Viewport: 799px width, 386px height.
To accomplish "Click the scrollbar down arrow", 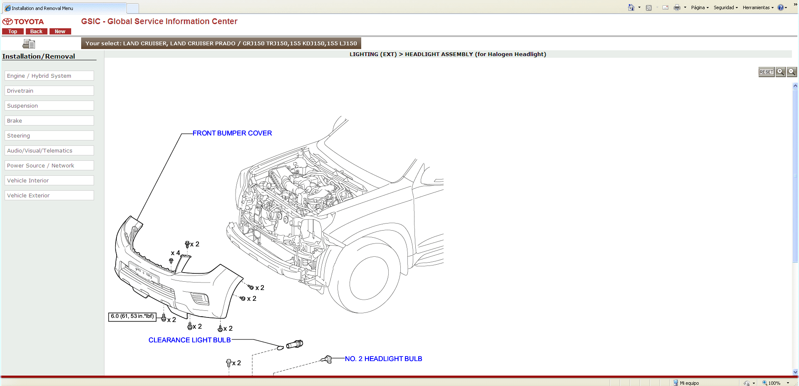I will (795, 372).
